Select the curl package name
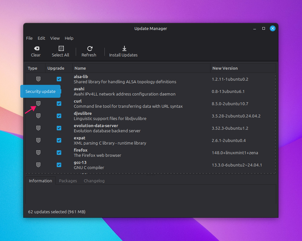Viewport: 302px width, 241px height. tap(78, 101)
